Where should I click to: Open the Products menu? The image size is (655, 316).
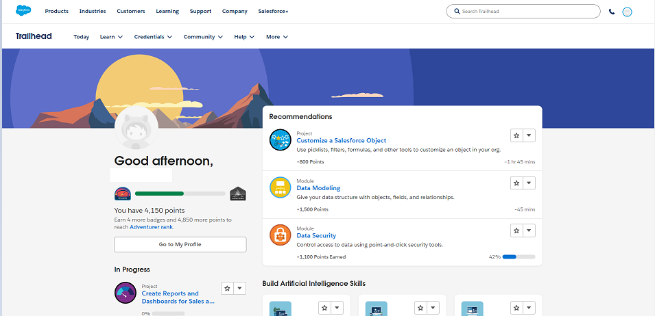[x=57, y=11]
